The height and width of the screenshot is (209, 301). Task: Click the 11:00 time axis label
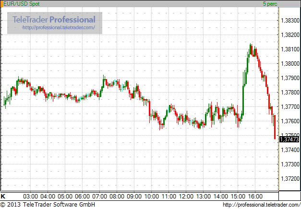click(169, 197)
